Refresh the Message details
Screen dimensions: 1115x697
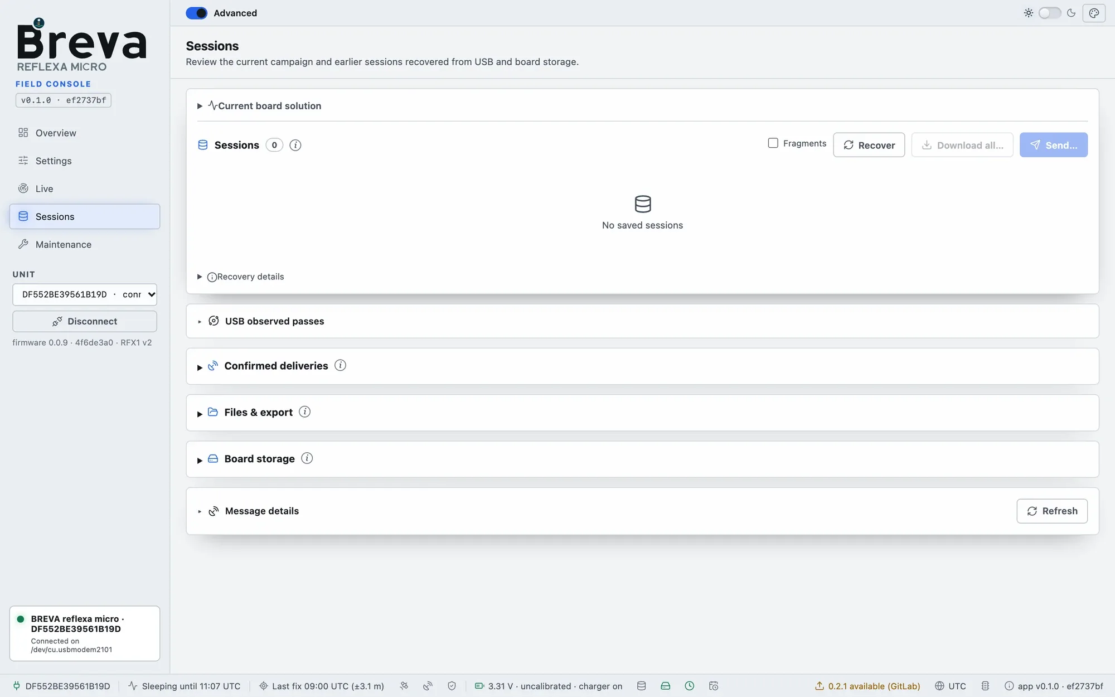pyautogui.click(x=1052, y=511)
